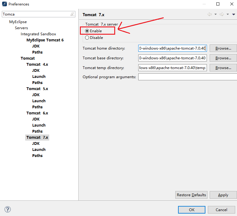
Task: Close the Preferences window
Action: click(232, 4)
